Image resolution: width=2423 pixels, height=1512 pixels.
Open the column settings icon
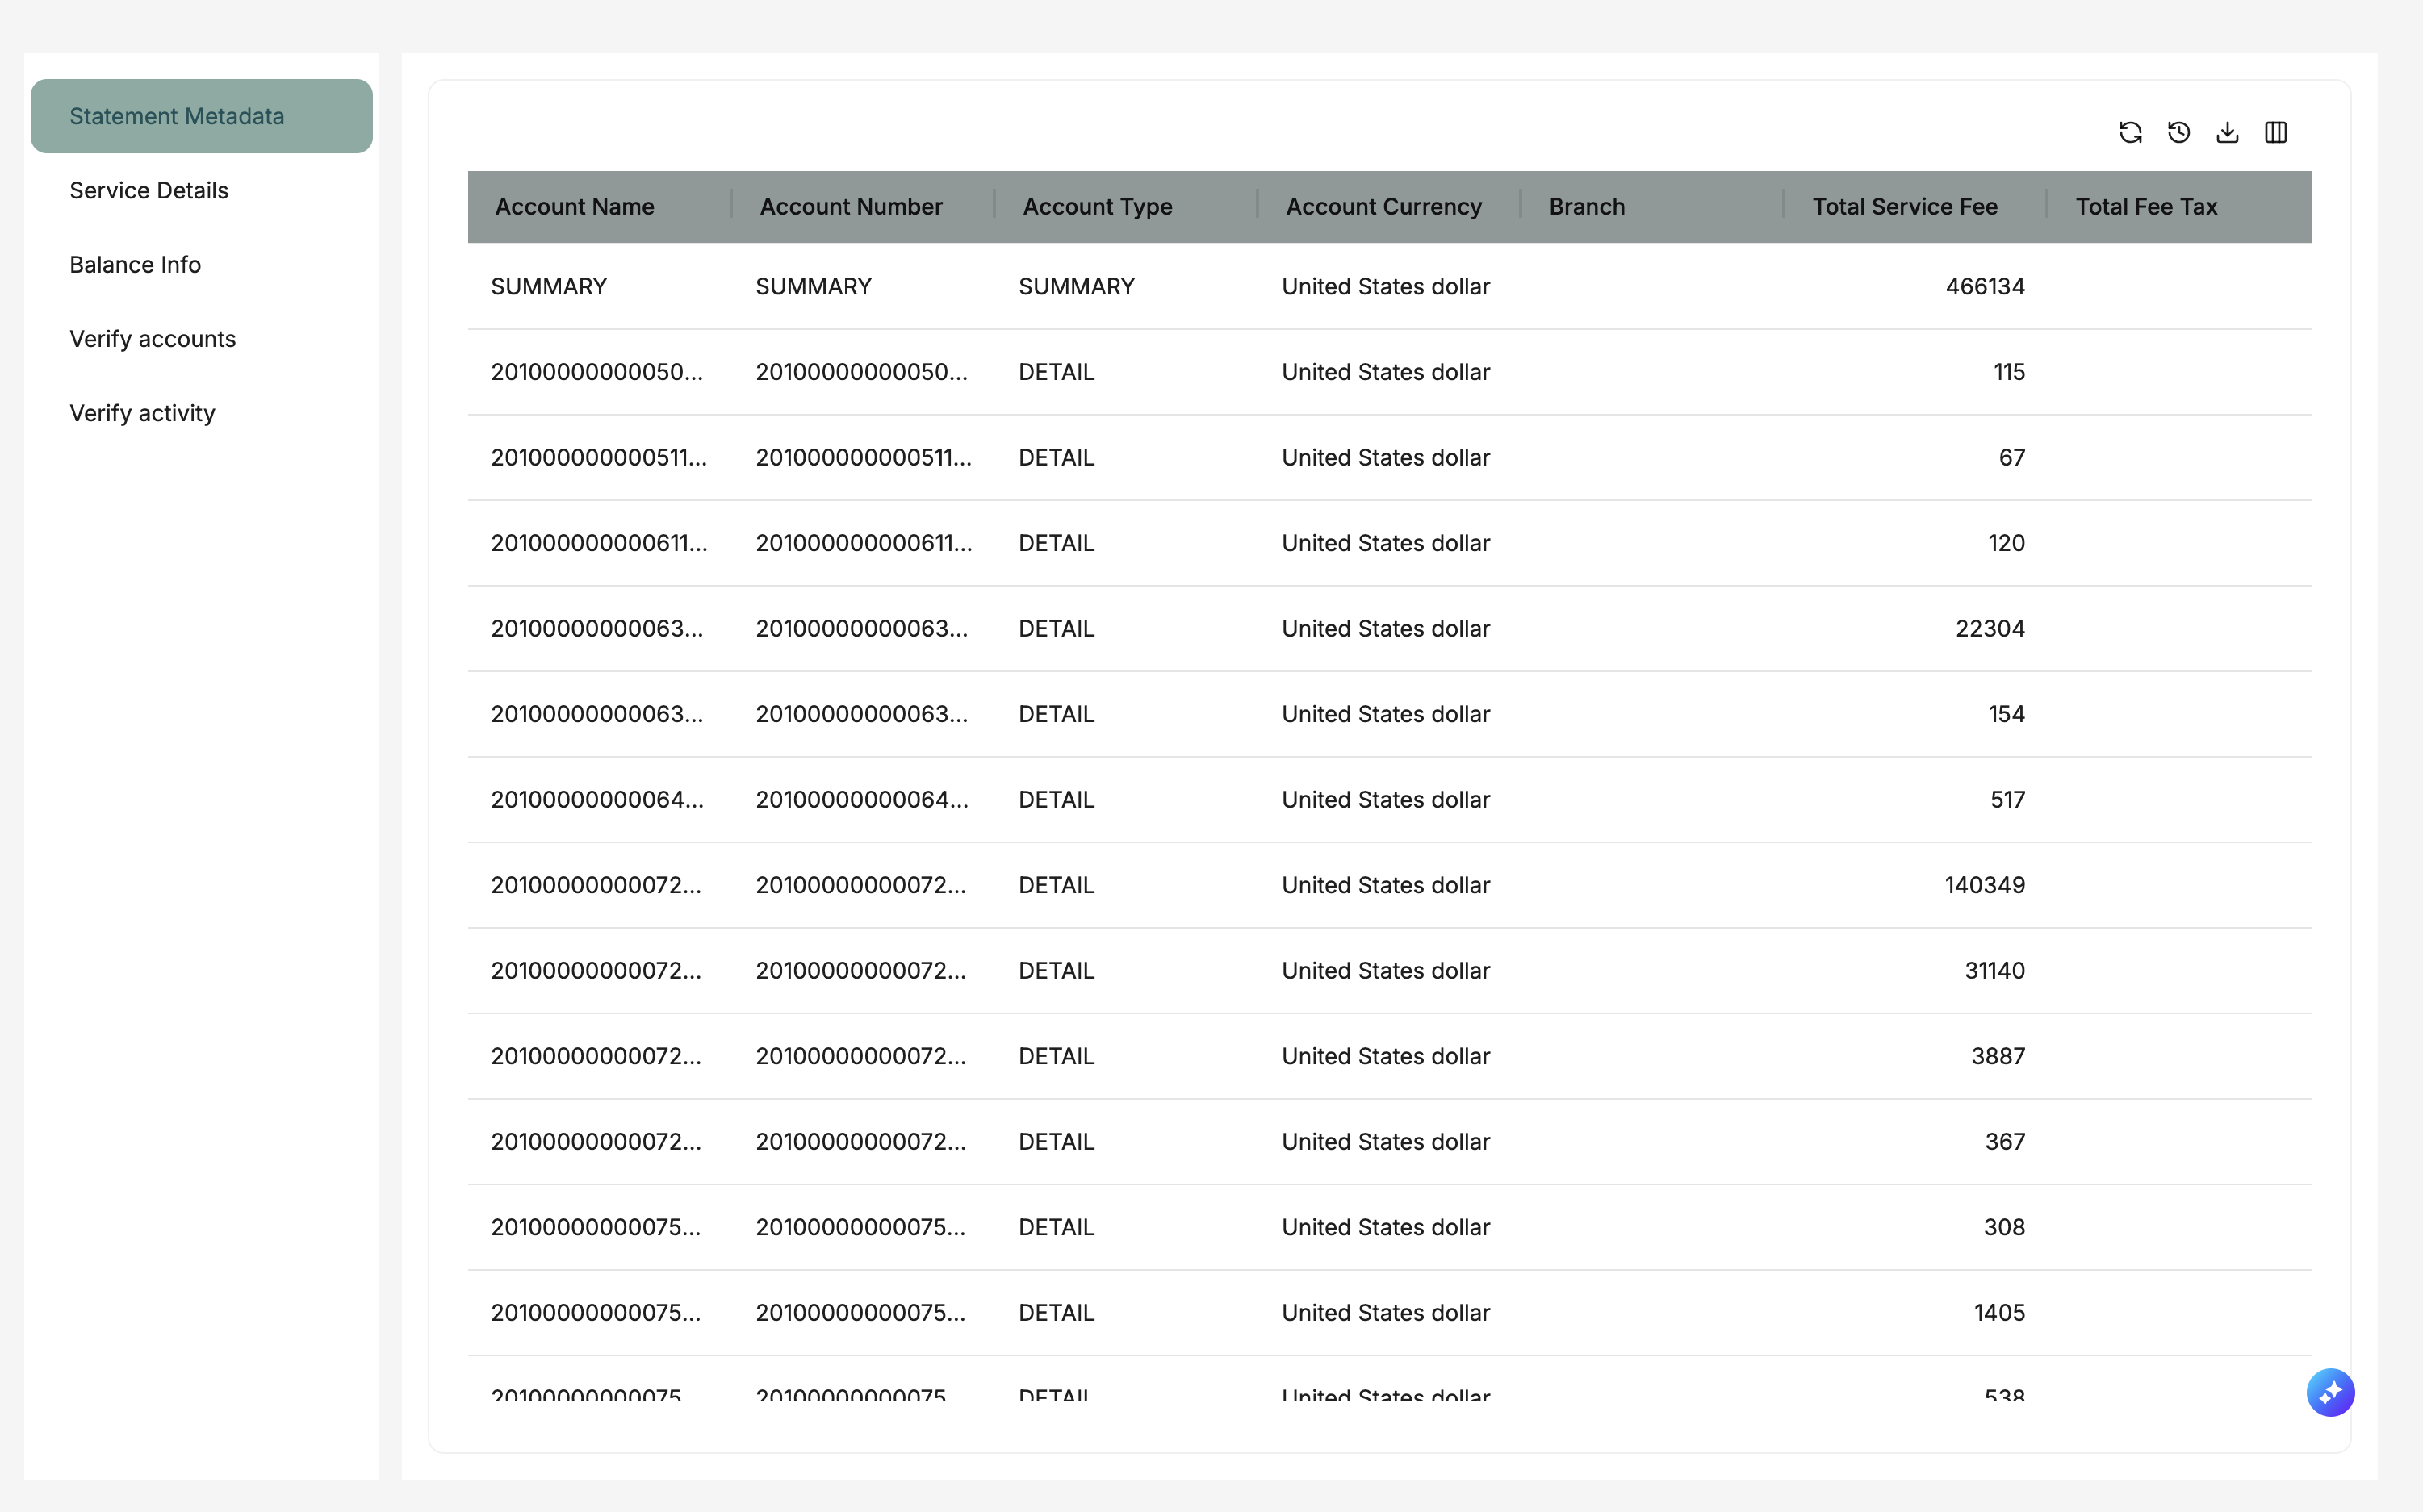(x=2276, y=132)
